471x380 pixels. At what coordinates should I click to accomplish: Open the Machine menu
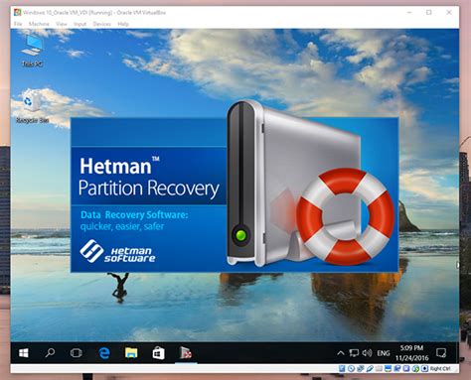39,24
